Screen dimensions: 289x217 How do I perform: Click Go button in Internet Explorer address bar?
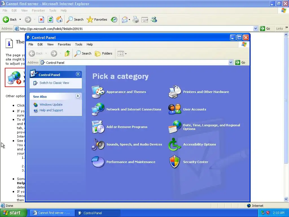(265, 29)
